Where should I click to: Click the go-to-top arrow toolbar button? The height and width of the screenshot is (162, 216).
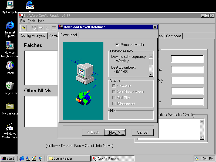point(54,28)
